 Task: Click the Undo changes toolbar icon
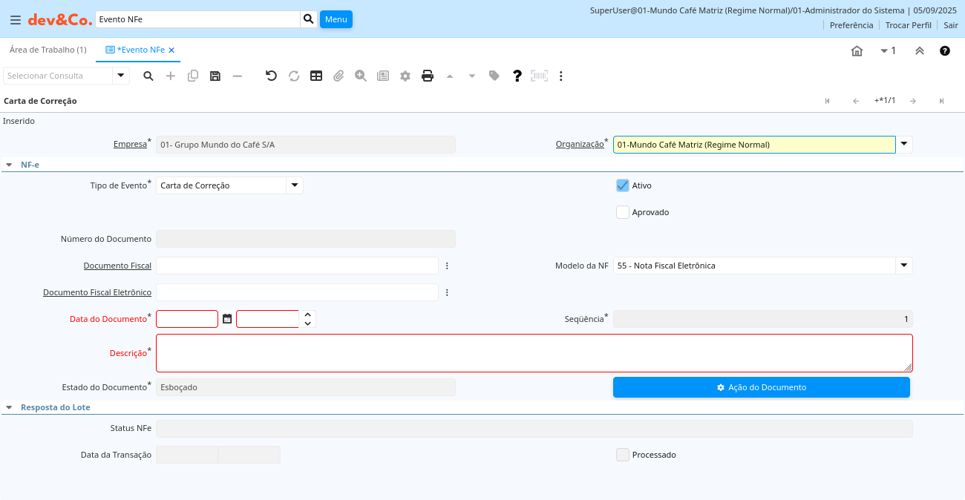(272, 76)
